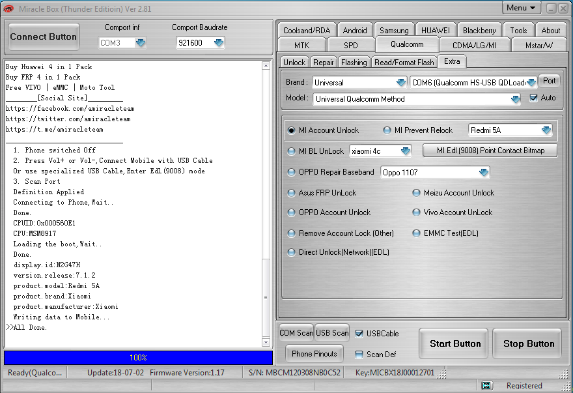
Task: Choose Remove Account Lock (Other) option
Action: tap(291, 233)
